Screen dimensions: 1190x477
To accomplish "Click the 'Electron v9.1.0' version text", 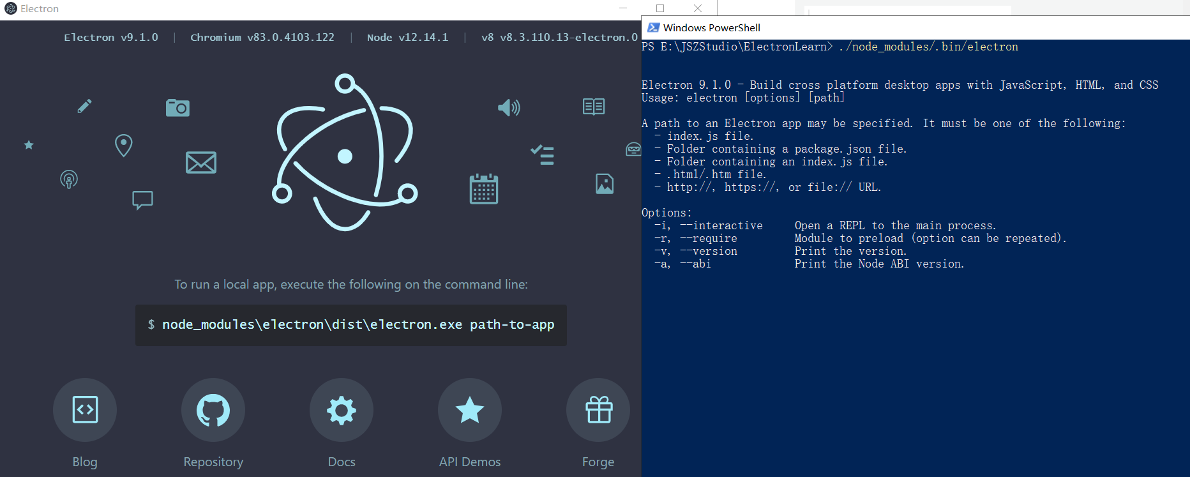I will click(x=111, y=38).
